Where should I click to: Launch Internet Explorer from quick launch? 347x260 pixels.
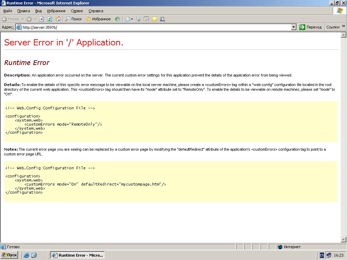[x=26, y=255]
